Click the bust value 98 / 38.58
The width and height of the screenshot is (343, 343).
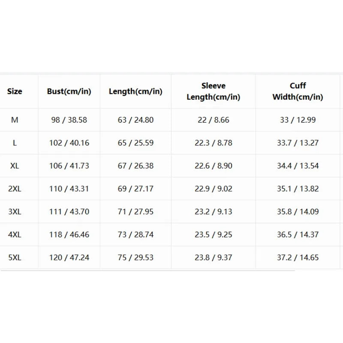click(69, 120)
